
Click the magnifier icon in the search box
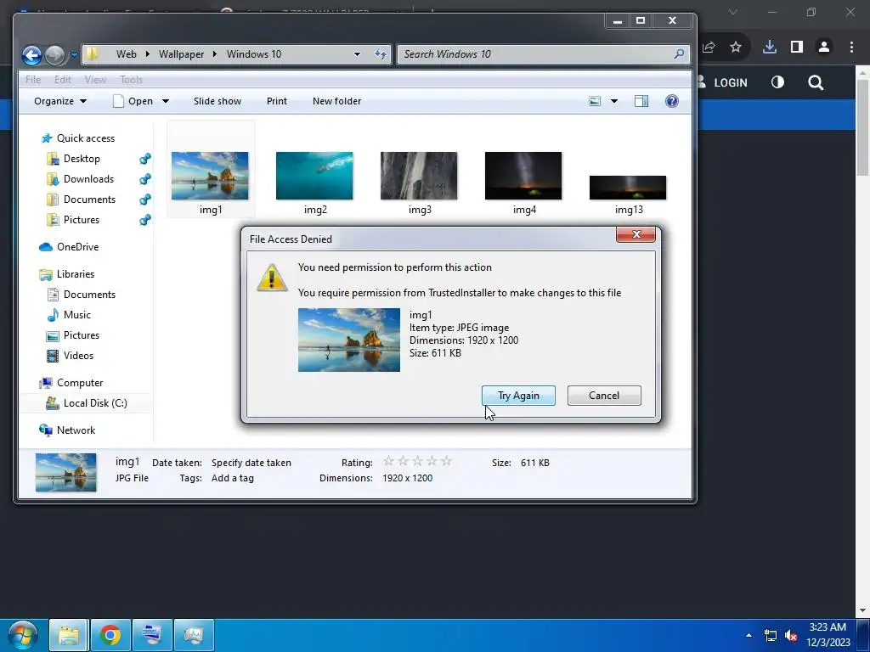point(679,53)
